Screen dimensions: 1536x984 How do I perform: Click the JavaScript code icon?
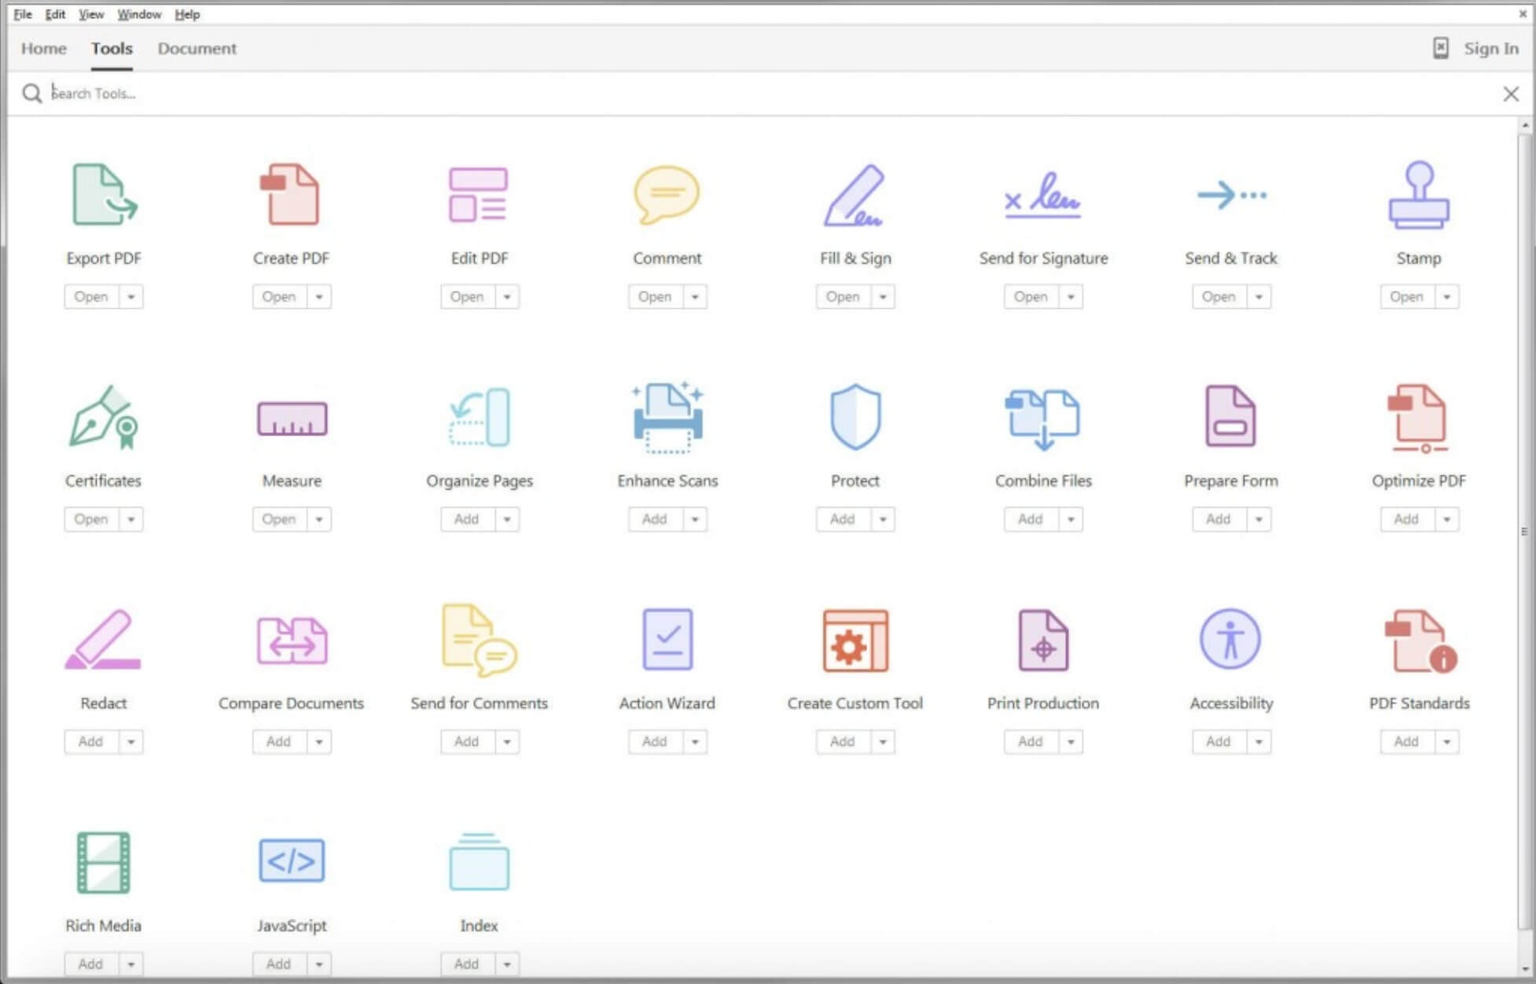pyautogui.click(x=292, y=861)
